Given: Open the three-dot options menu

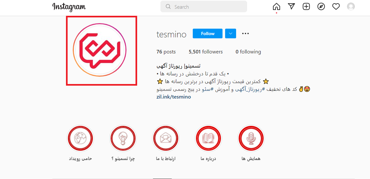Looking at the screenshot, I should [246, 33].
